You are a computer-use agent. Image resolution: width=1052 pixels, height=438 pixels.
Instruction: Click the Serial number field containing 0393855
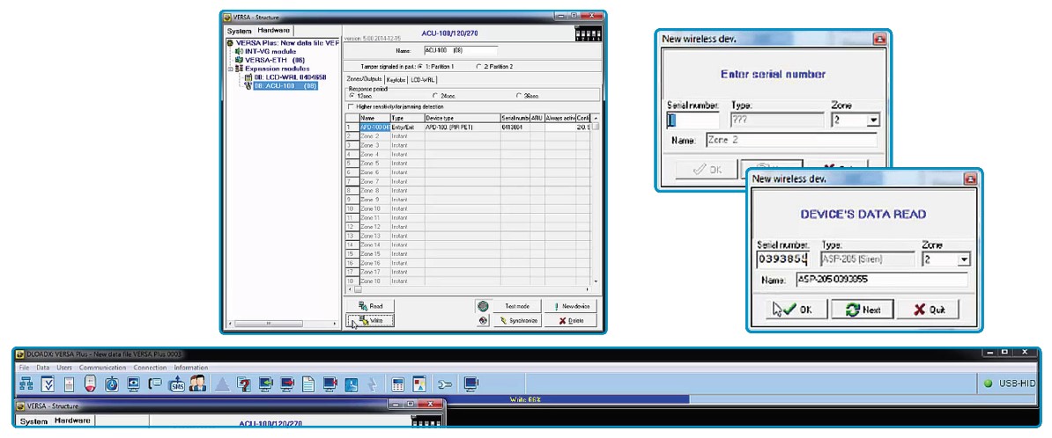(784, 259)
